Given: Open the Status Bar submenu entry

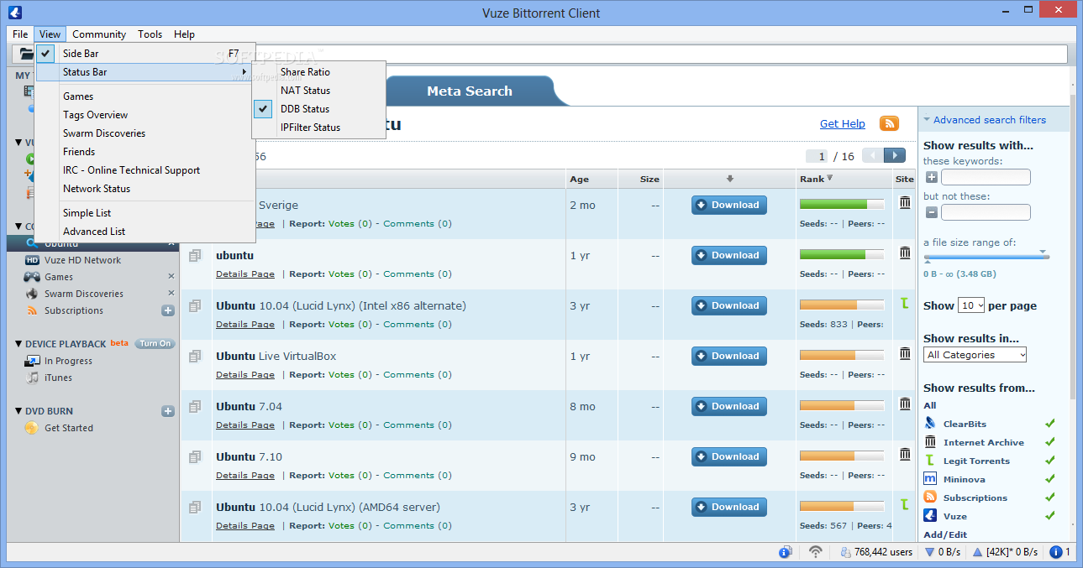Looking at the screenshot, I should click(145, 72).
